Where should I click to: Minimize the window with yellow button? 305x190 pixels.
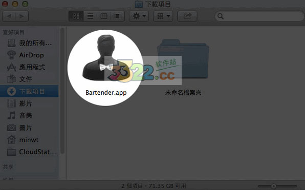(15, 4)
